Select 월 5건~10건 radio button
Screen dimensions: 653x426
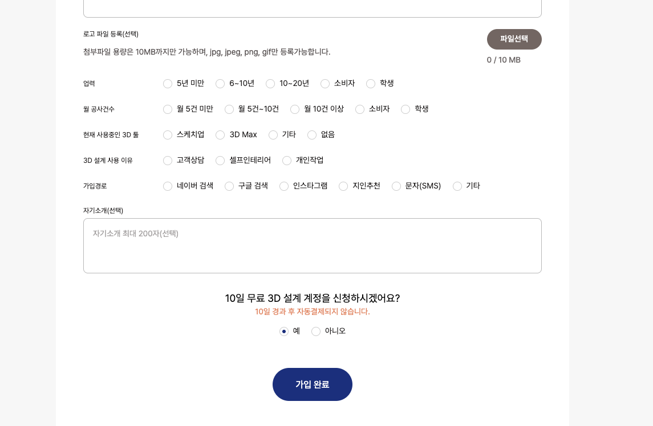229,109
